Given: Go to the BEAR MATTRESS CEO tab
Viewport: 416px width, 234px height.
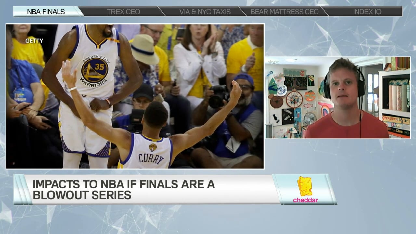Looking at the screenshot, I should pyautogui.click(x=284, y=12).
